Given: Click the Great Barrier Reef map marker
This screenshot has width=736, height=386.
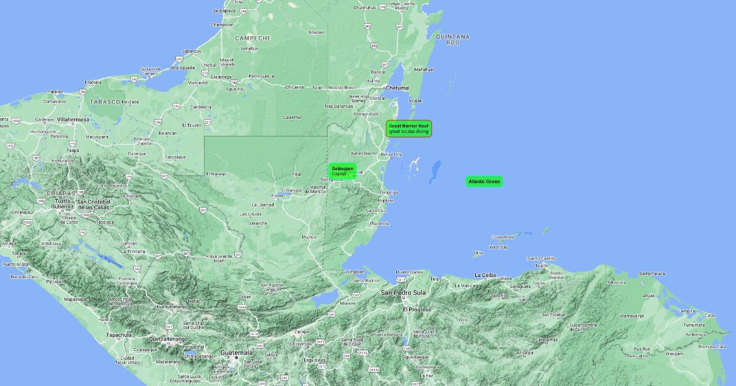Looking at the screenshot, I should pos(408,129).
